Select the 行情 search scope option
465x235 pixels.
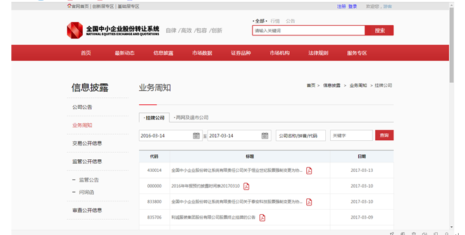tap(275, 21)
